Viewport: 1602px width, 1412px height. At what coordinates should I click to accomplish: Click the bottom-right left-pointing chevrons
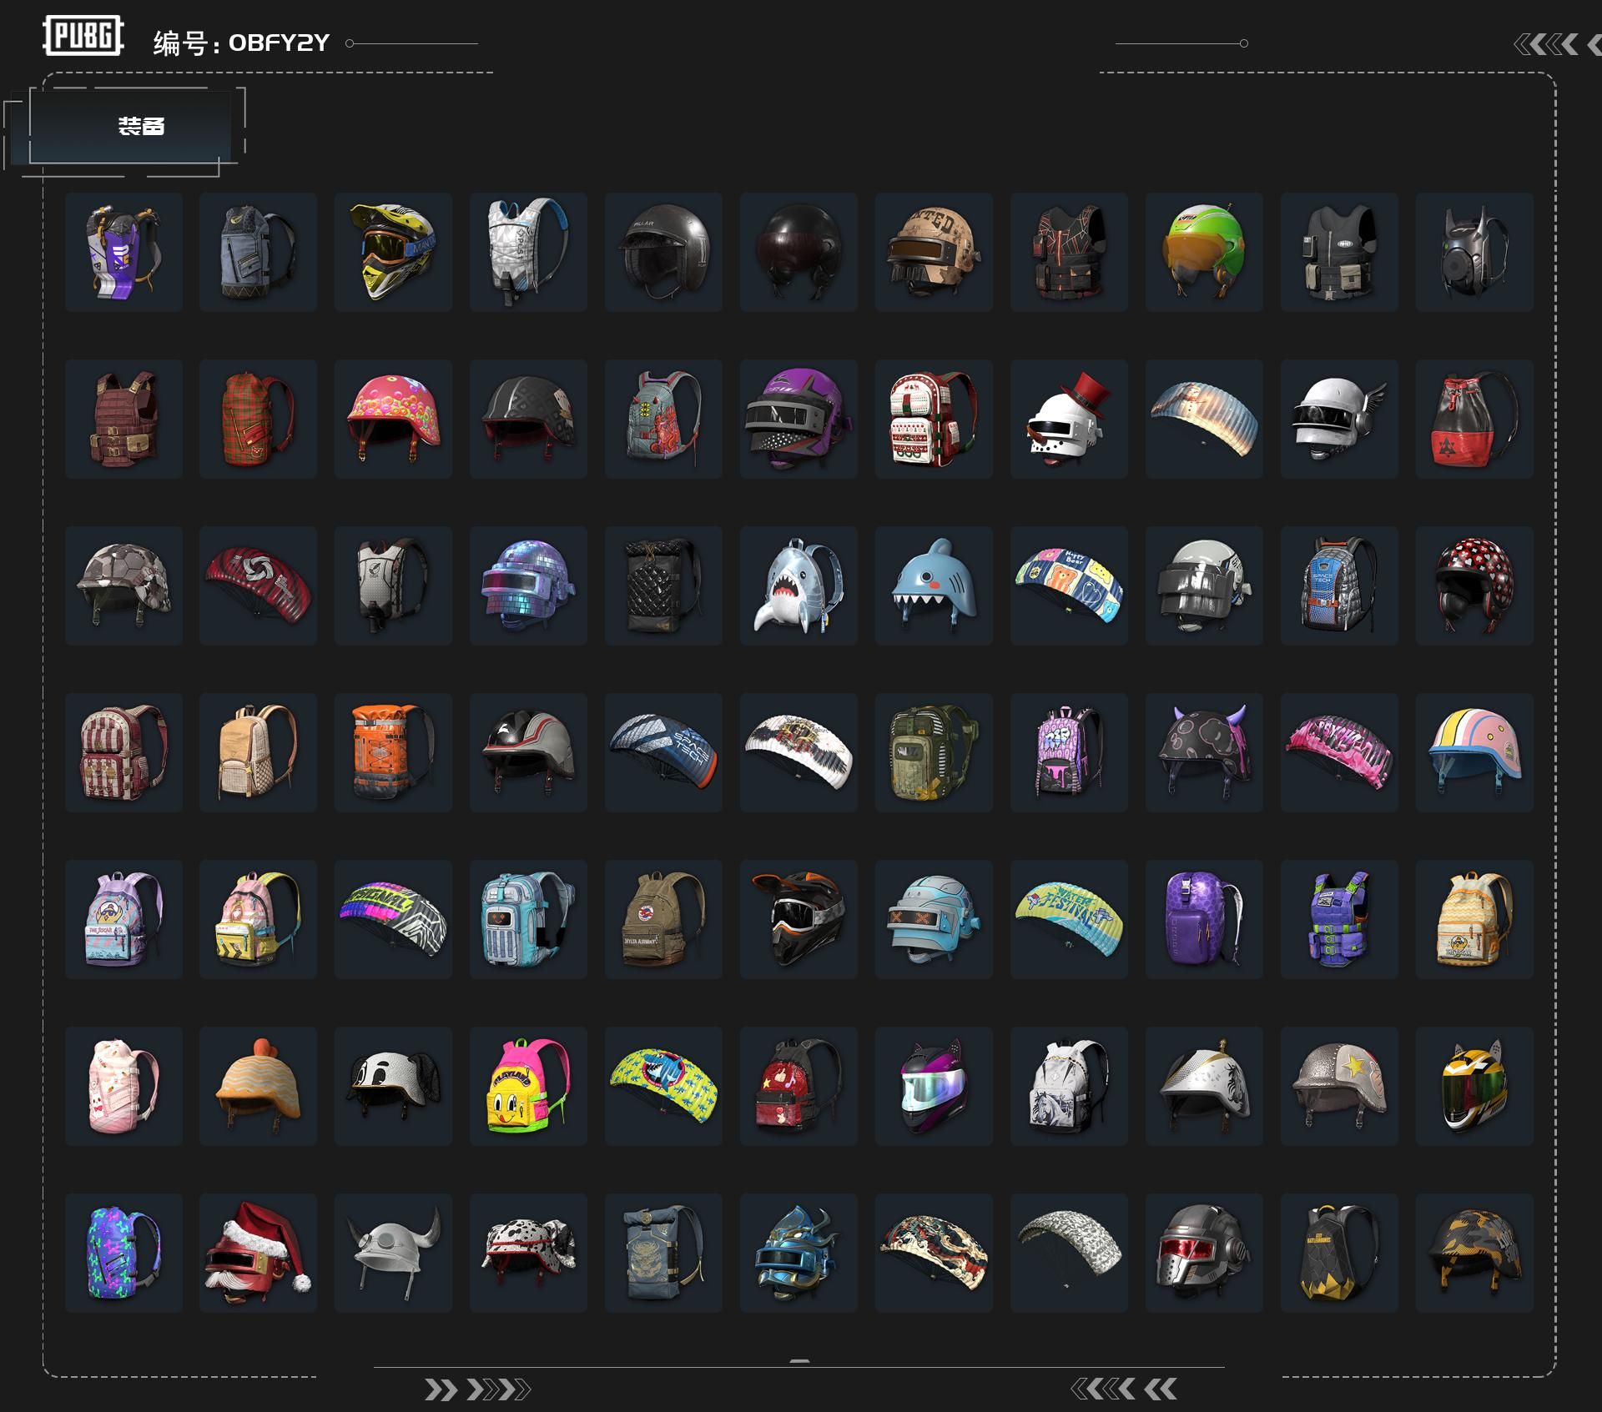tap(1123, 1389)
